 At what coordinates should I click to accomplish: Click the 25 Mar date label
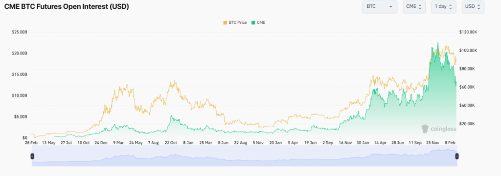click(x=205, y=143)
